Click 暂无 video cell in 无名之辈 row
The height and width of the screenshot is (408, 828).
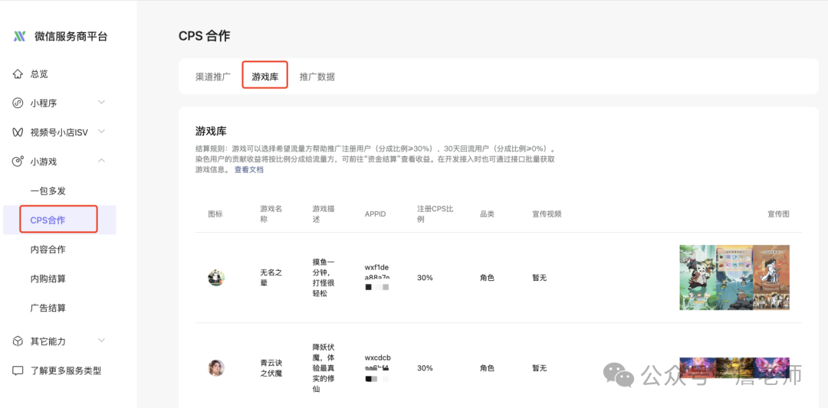pos(539,278)
